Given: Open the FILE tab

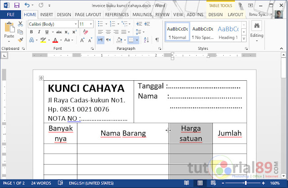Looking at the screenshot, I should click(11, 15).
